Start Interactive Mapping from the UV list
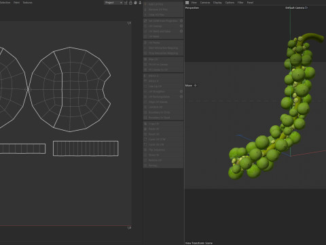 click(x=163, y=48)
